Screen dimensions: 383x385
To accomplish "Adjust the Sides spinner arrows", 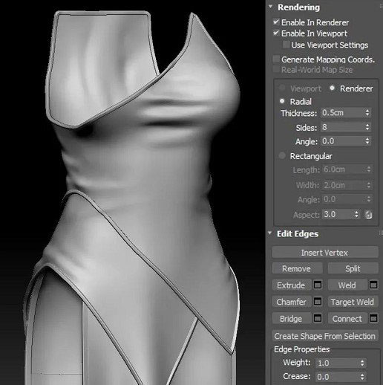I will pos(367,127).
